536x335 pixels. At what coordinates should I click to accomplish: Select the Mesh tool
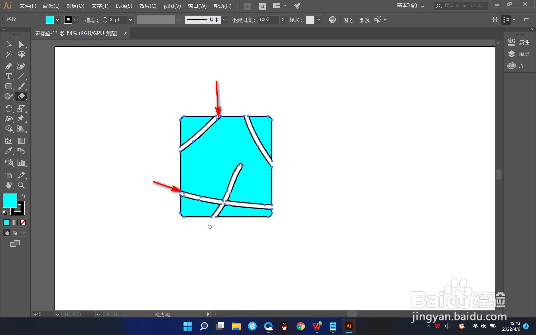(x=9, y=141)
